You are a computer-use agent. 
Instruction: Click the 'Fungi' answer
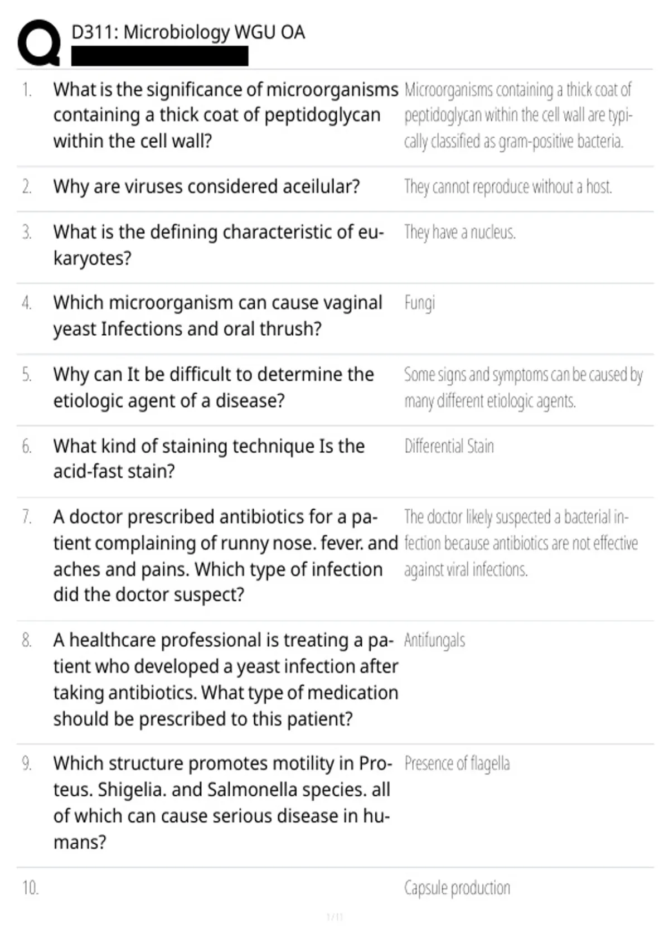point(419,303)
